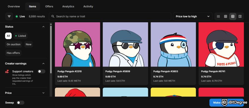This screenshot has width=249, height=108.
Task: Click Last sale: 9.6 WETH text
Action: tap(164, 81)
